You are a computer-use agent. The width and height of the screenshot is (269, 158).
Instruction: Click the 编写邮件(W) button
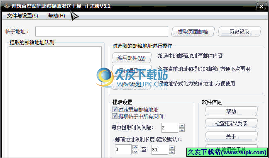click(x=132, y=58)
